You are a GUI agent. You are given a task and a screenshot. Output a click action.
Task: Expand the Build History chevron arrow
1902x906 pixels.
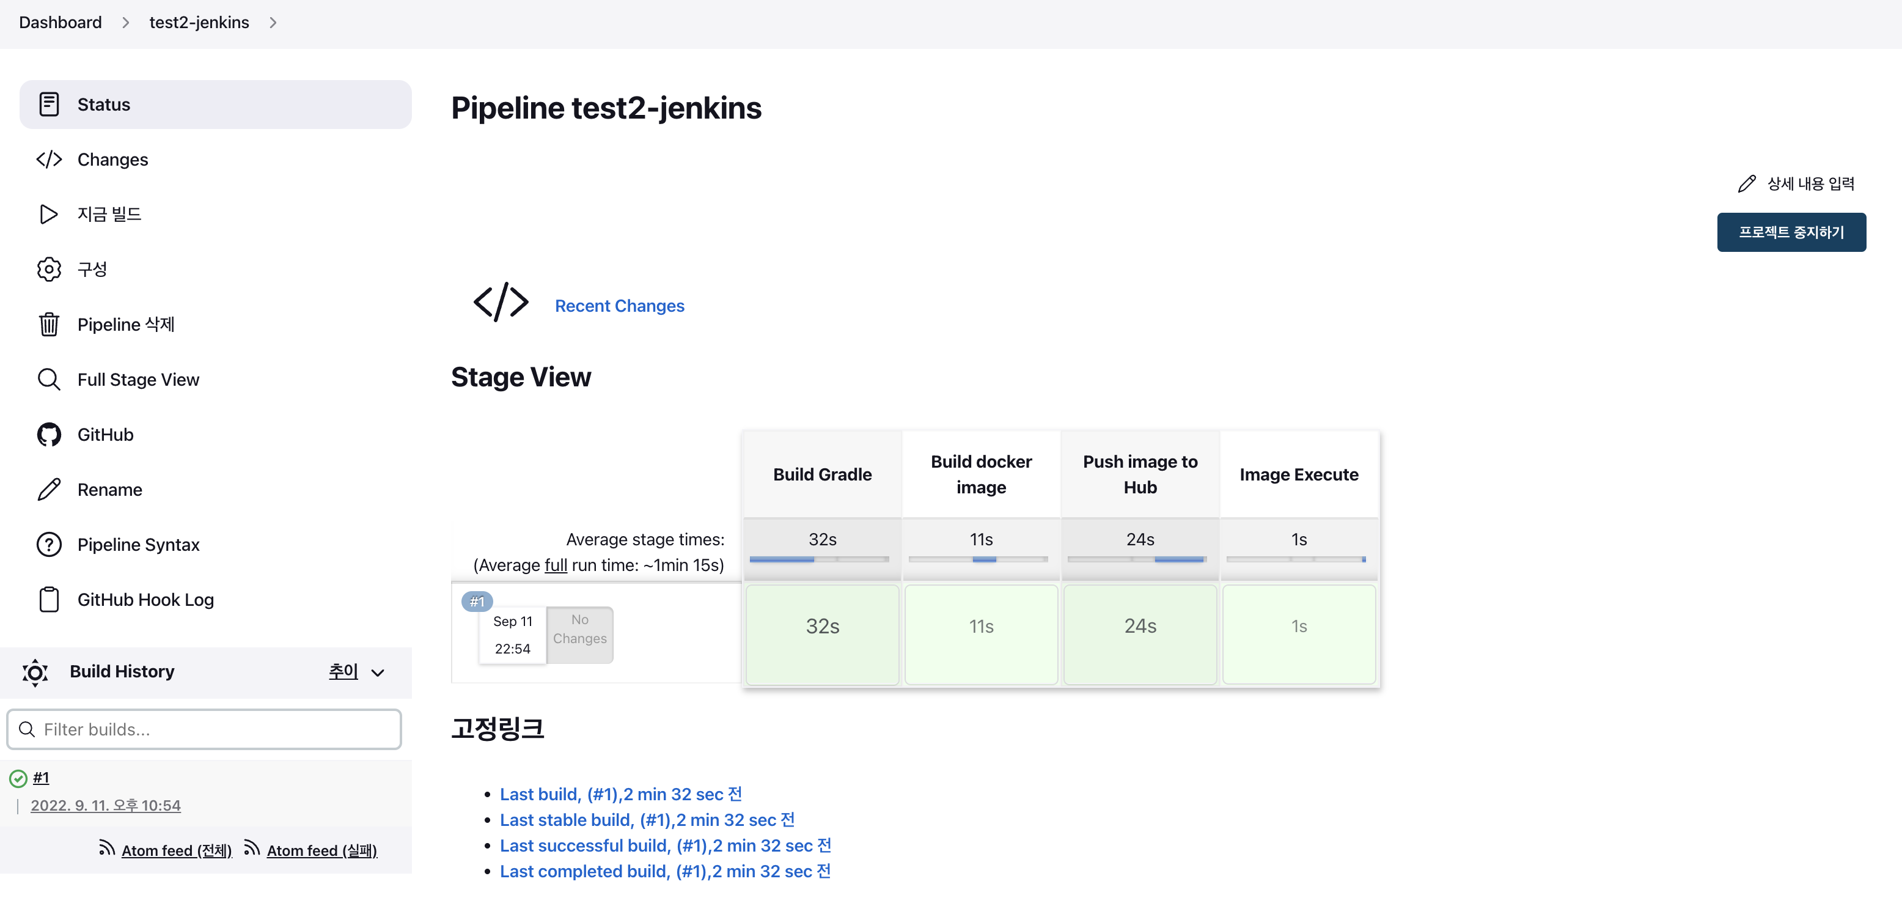[x=378, y=672]
